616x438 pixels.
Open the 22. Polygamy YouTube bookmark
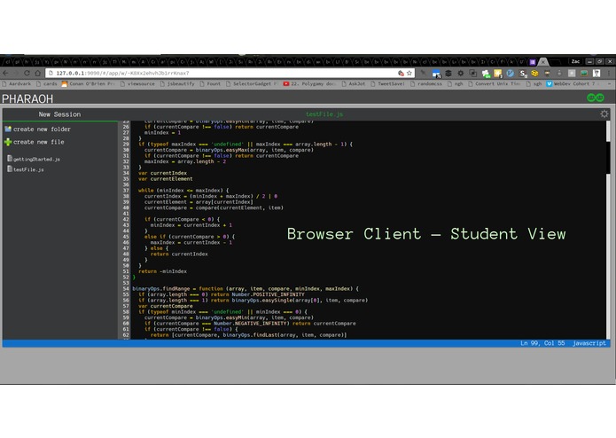point(310,83)
